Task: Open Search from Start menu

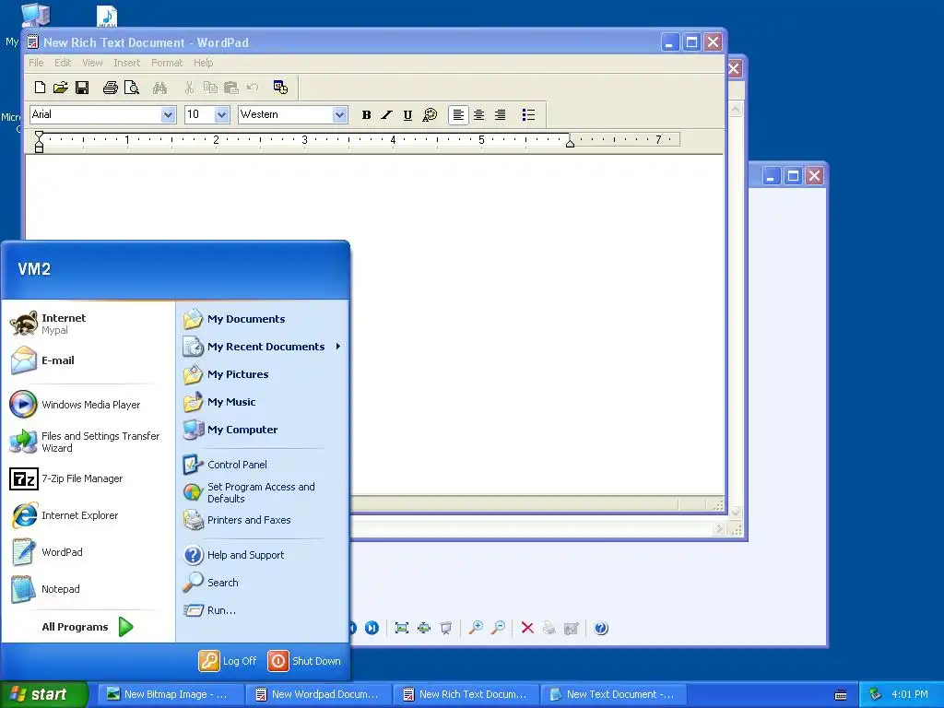Action: (263, 583)
